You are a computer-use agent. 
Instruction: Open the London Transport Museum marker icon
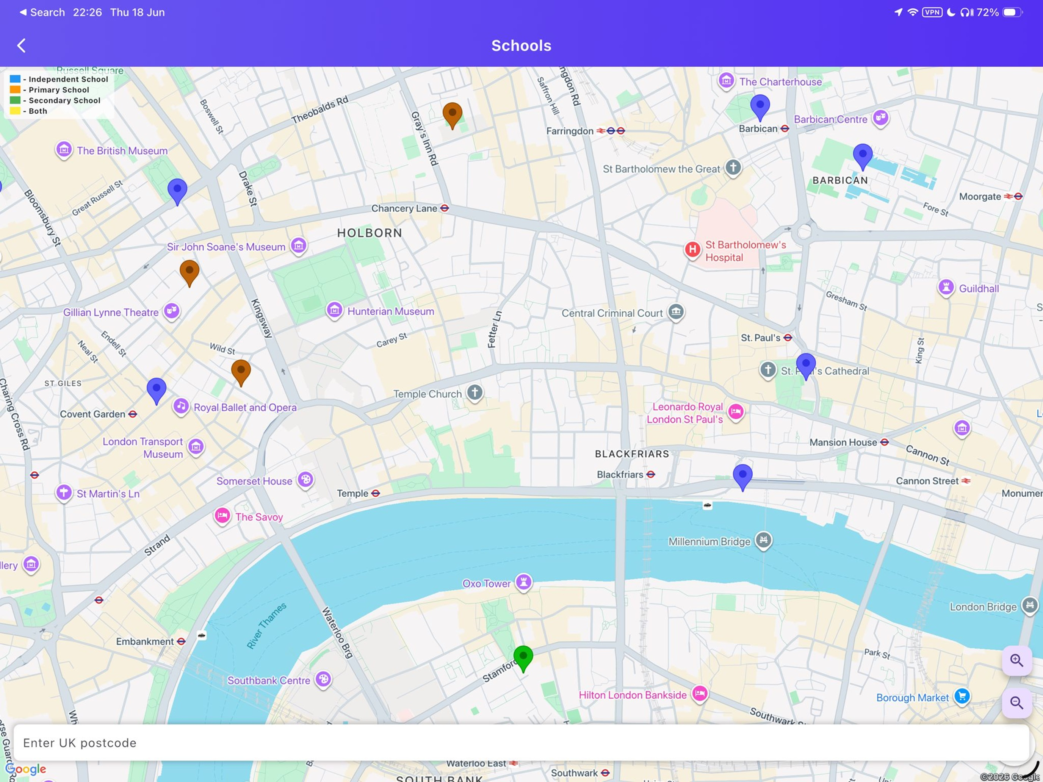click(x=196, y=446)
